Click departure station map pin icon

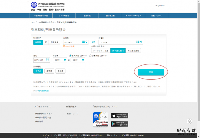click(86, 42)
